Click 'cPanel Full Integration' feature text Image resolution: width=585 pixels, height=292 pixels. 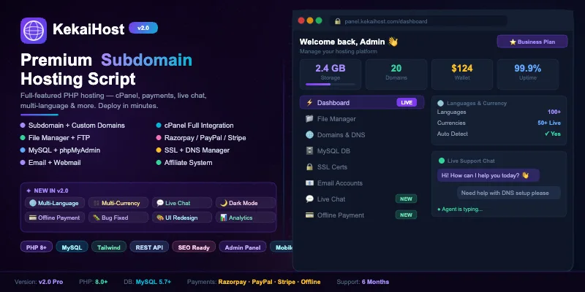coord(199,126)
